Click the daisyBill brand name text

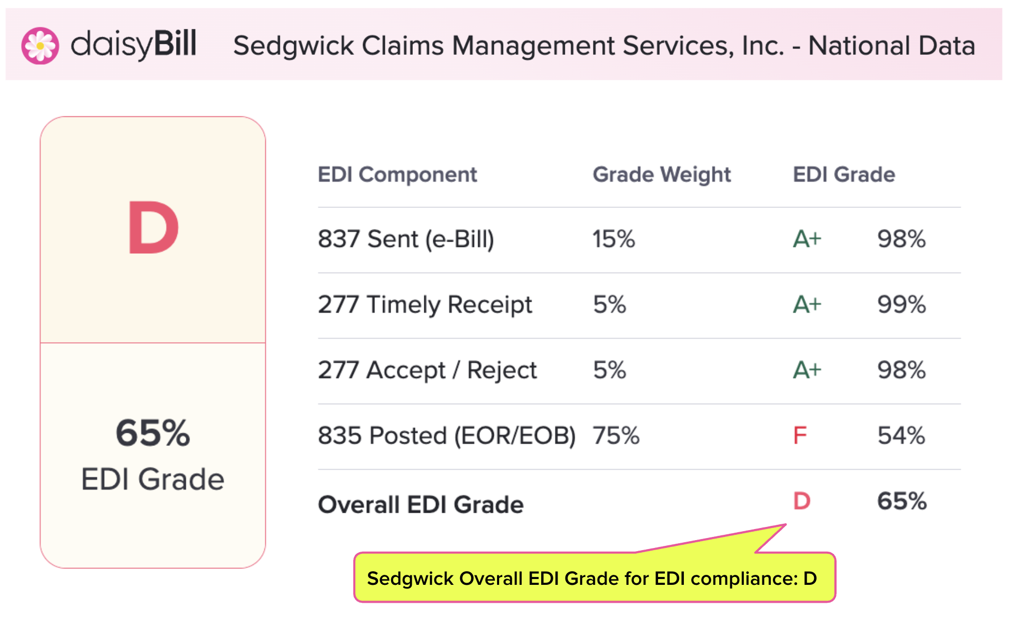point(134,44)
